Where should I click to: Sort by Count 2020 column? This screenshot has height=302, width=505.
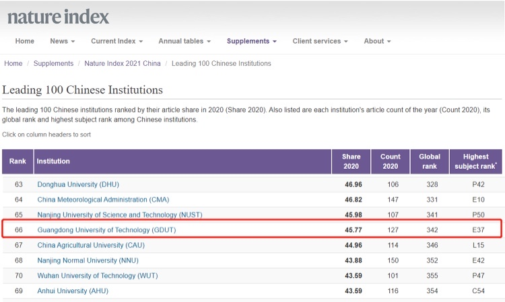(x=390, y=161)
